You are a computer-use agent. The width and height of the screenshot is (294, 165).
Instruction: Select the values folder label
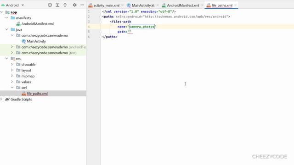click(x=26, y=82)
